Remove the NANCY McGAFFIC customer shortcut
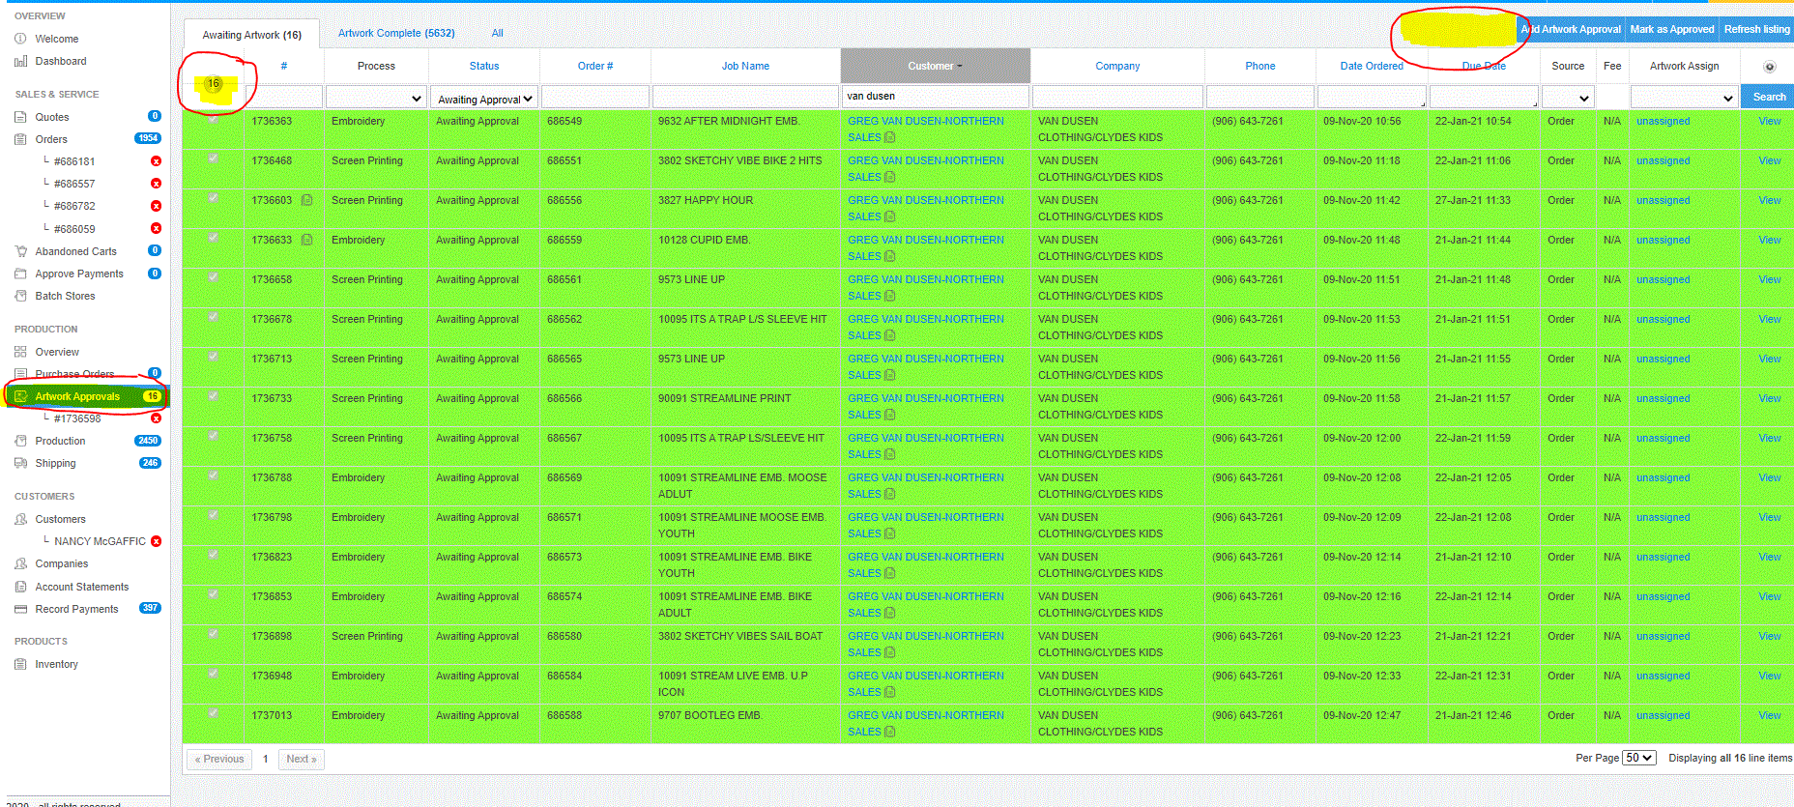 [x=156, y=541]
